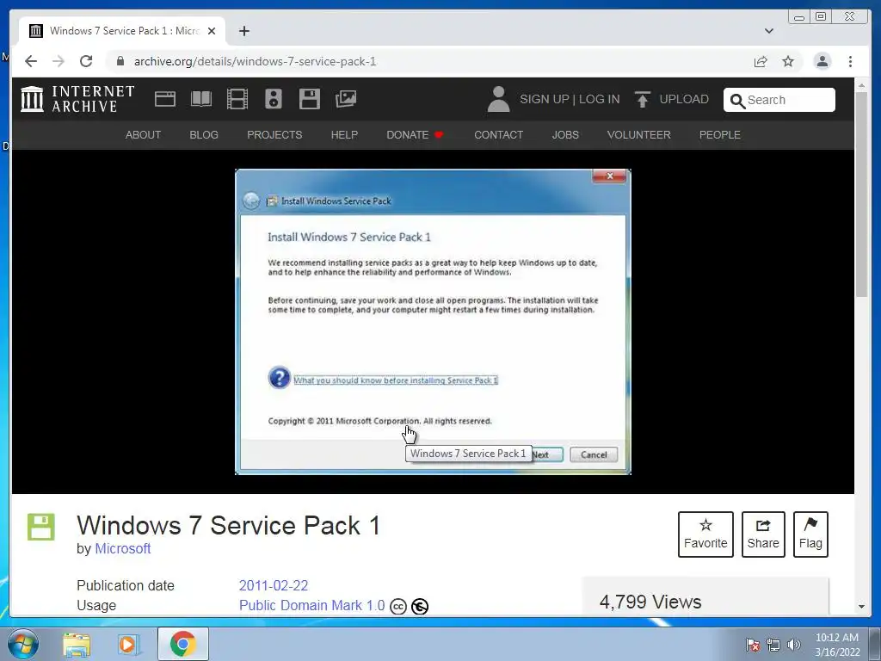
Task: Launch Windows Media Player from the taskbar
Action: 129,644
